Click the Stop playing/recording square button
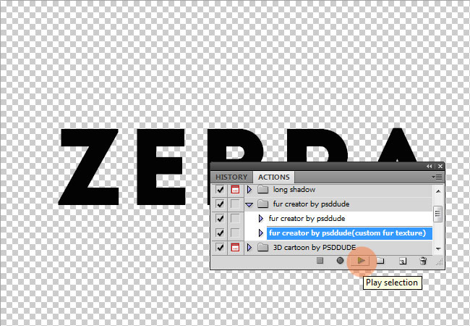The image size is (470, 326). [320, 261]
